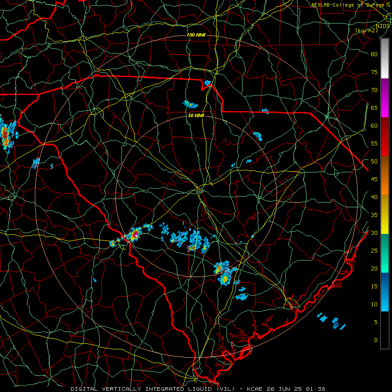Image resolution: width=392 pixels, height=392 pixels.
Task: Click the 5 value on the VIL scale
Action: coord(376,322)
